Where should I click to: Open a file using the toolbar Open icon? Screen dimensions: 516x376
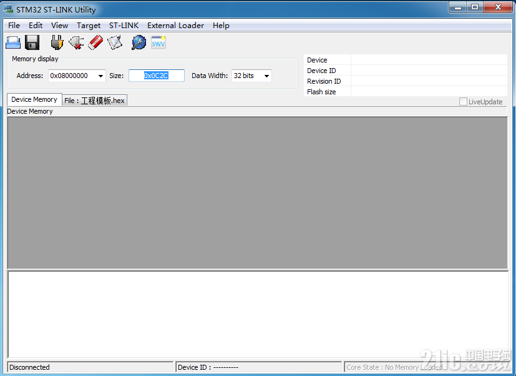point(13,43)
